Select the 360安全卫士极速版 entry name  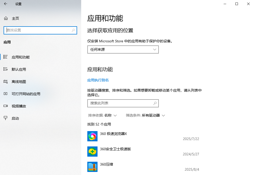click(x=115, y=149)
